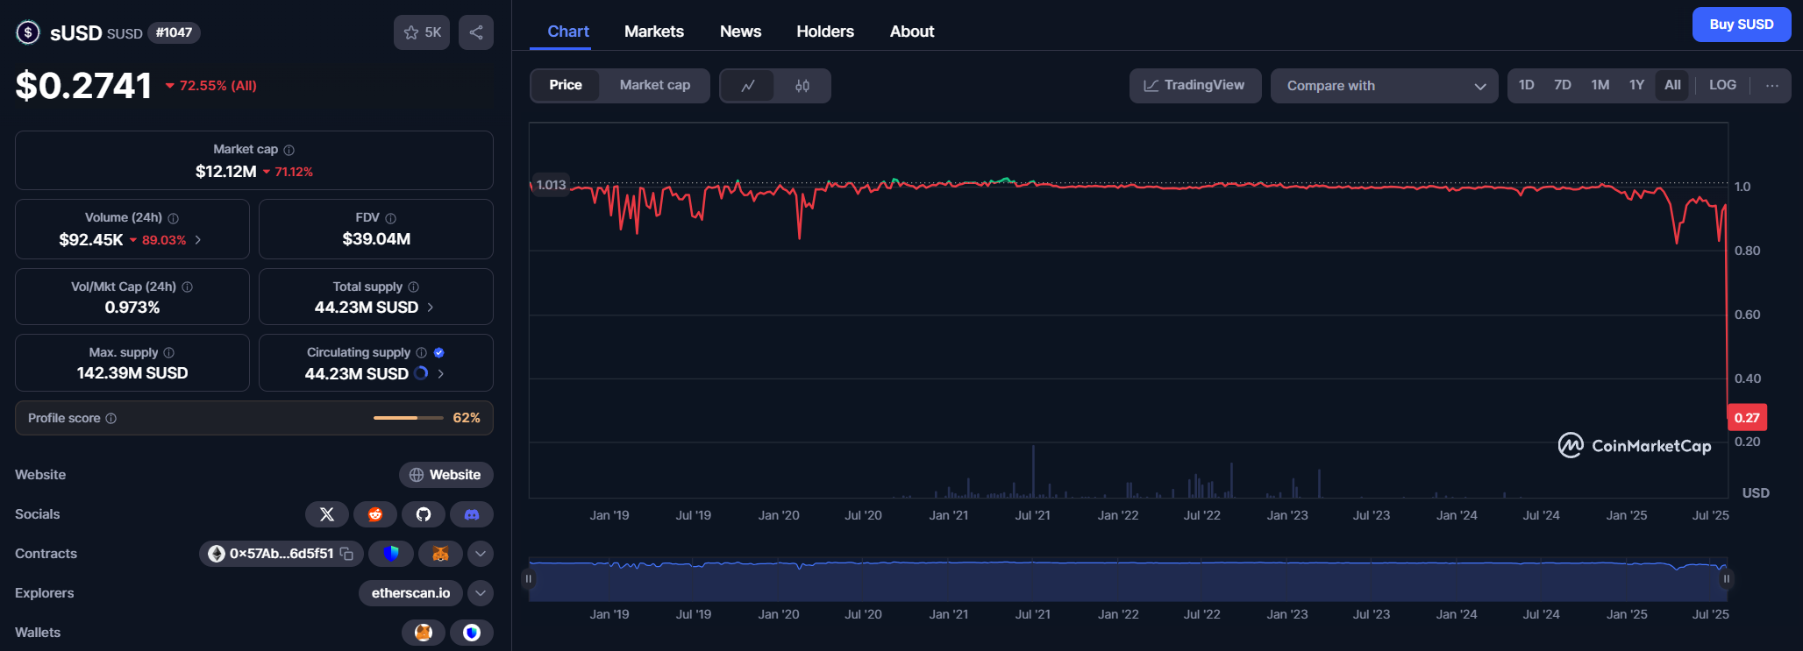Open the X (Twitter) social link
Image resolution: width=1803 pixels, height=651 pixels.
(x=327, y=514)
